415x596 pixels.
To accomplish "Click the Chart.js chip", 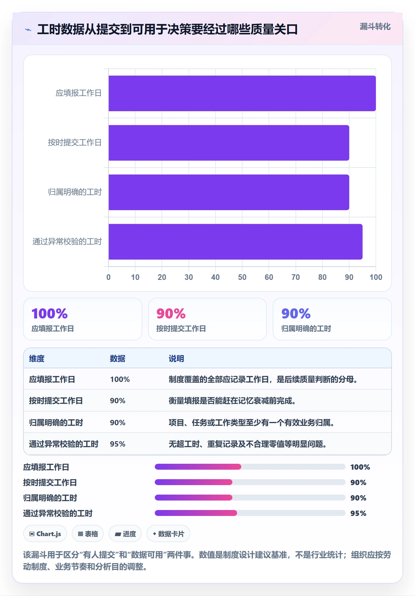I will tap(45, 534).
